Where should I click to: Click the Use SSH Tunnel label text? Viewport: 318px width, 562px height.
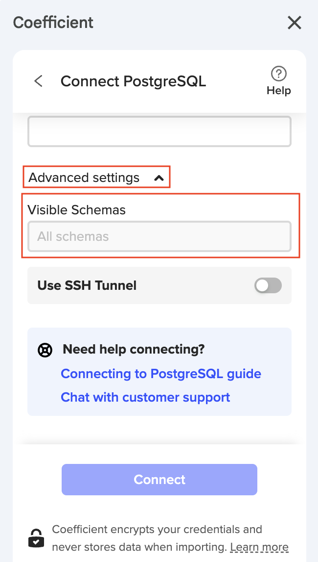click(87, 285)
